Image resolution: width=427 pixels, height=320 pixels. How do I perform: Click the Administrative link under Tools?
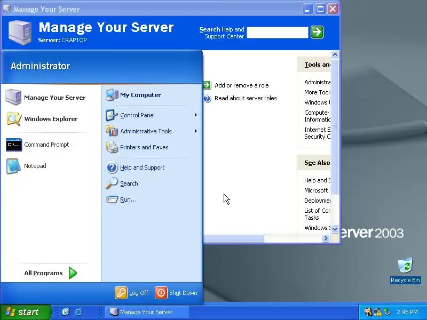tap(317, 82)
